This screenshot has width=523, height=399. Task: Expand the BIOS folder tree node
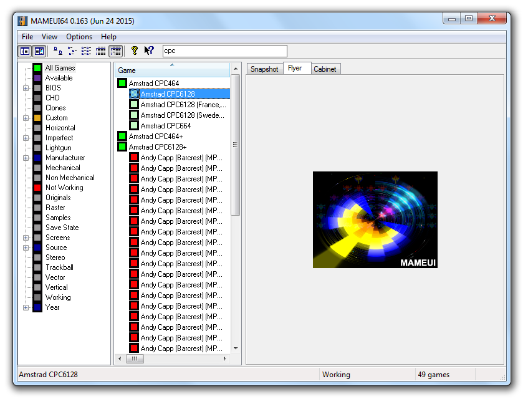click(x=26, y=88)
